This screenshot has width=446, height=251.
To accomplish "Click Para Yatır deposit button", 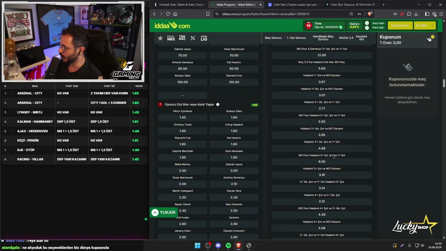I will [378, 23].
